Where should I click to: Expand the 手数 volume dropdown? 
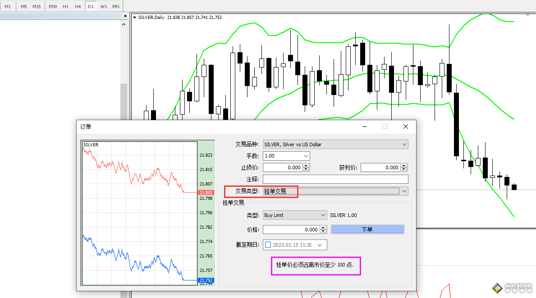pos(307,156)
